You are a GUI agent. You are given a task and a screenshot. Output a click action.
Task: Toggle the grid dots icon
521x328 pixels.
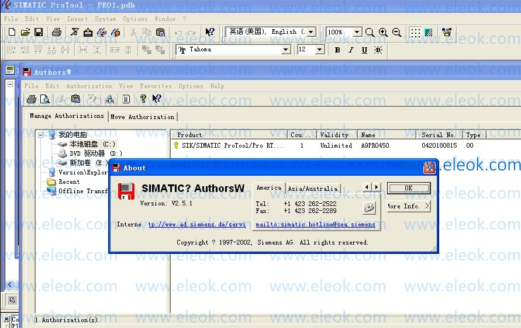415,33
